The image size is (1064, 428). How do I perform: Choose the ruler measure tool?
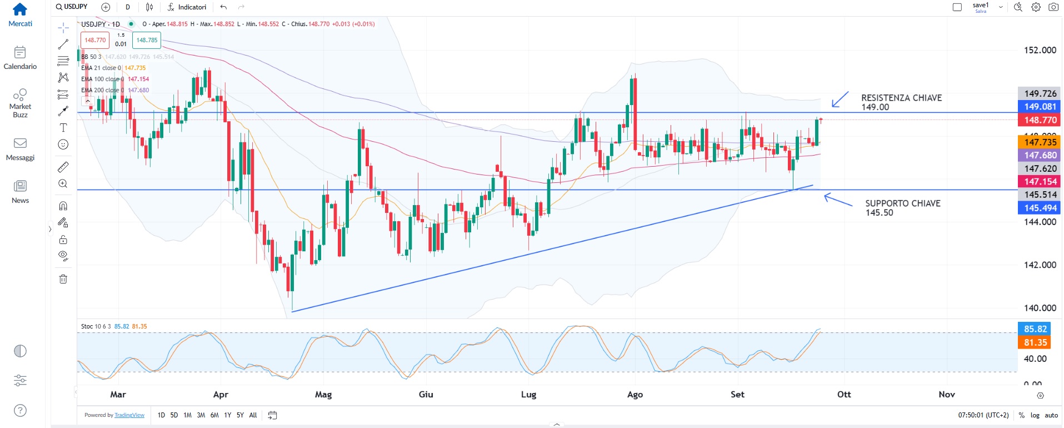coord(63,167)
